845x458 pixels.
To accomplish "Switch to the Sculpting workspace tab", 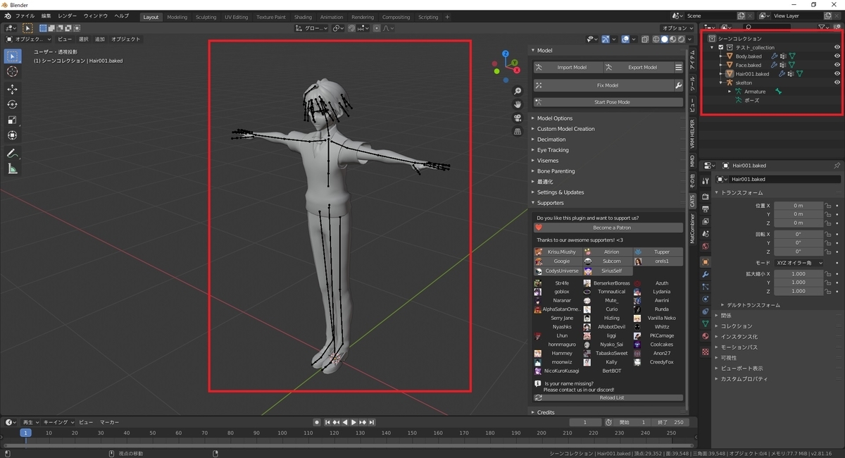I will [206, 17].
